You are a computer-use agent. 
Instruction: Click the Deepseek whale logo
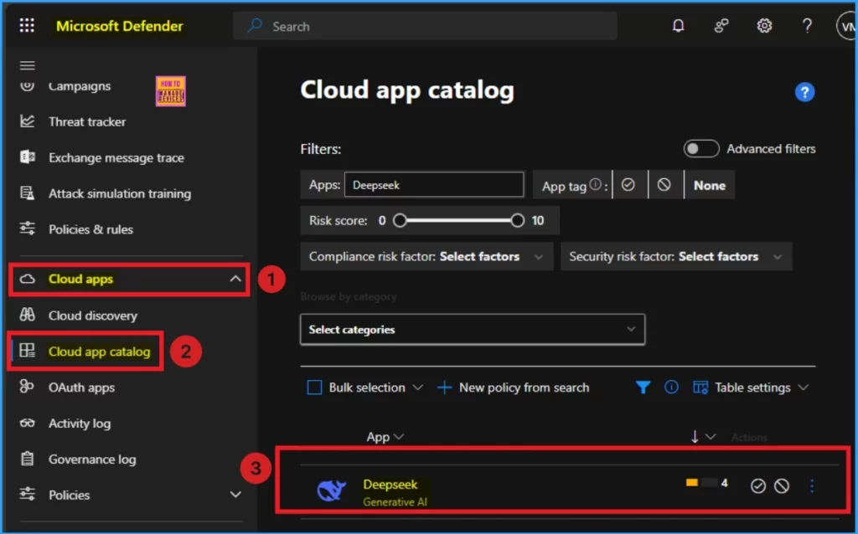[331, 490]
